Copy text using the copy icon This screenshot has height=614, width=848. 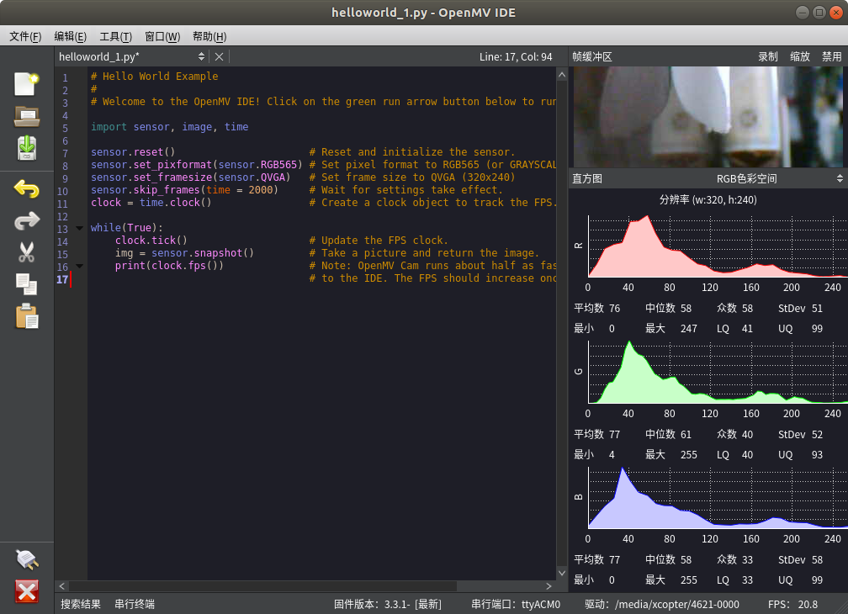tap(26, 284)
